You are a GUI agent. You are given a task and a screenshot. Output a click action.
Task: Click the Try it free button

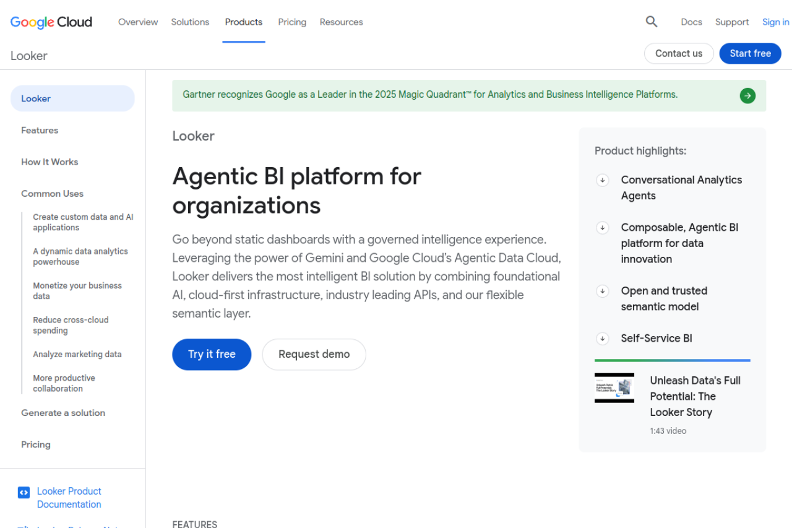click(x=212, y=355)
